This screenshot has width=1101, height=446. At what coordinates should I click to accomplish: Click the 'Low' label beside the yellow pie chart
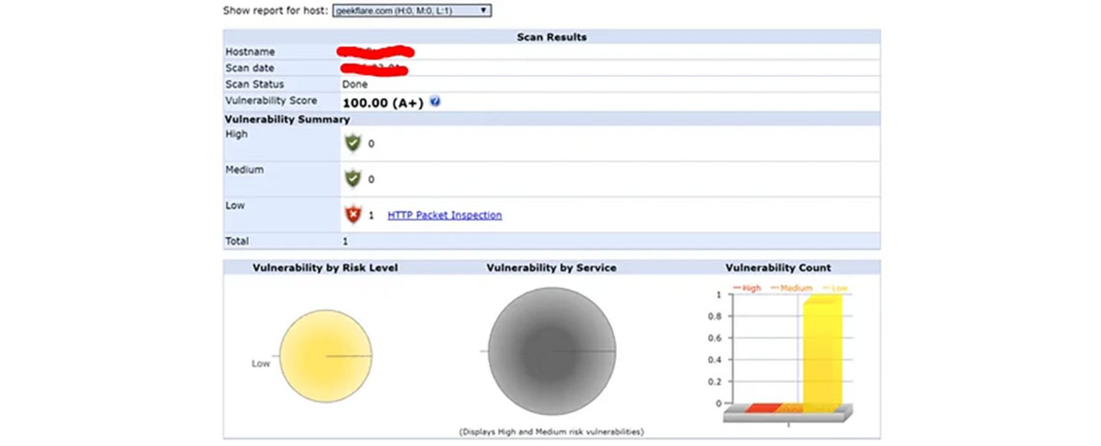[260, 363]
